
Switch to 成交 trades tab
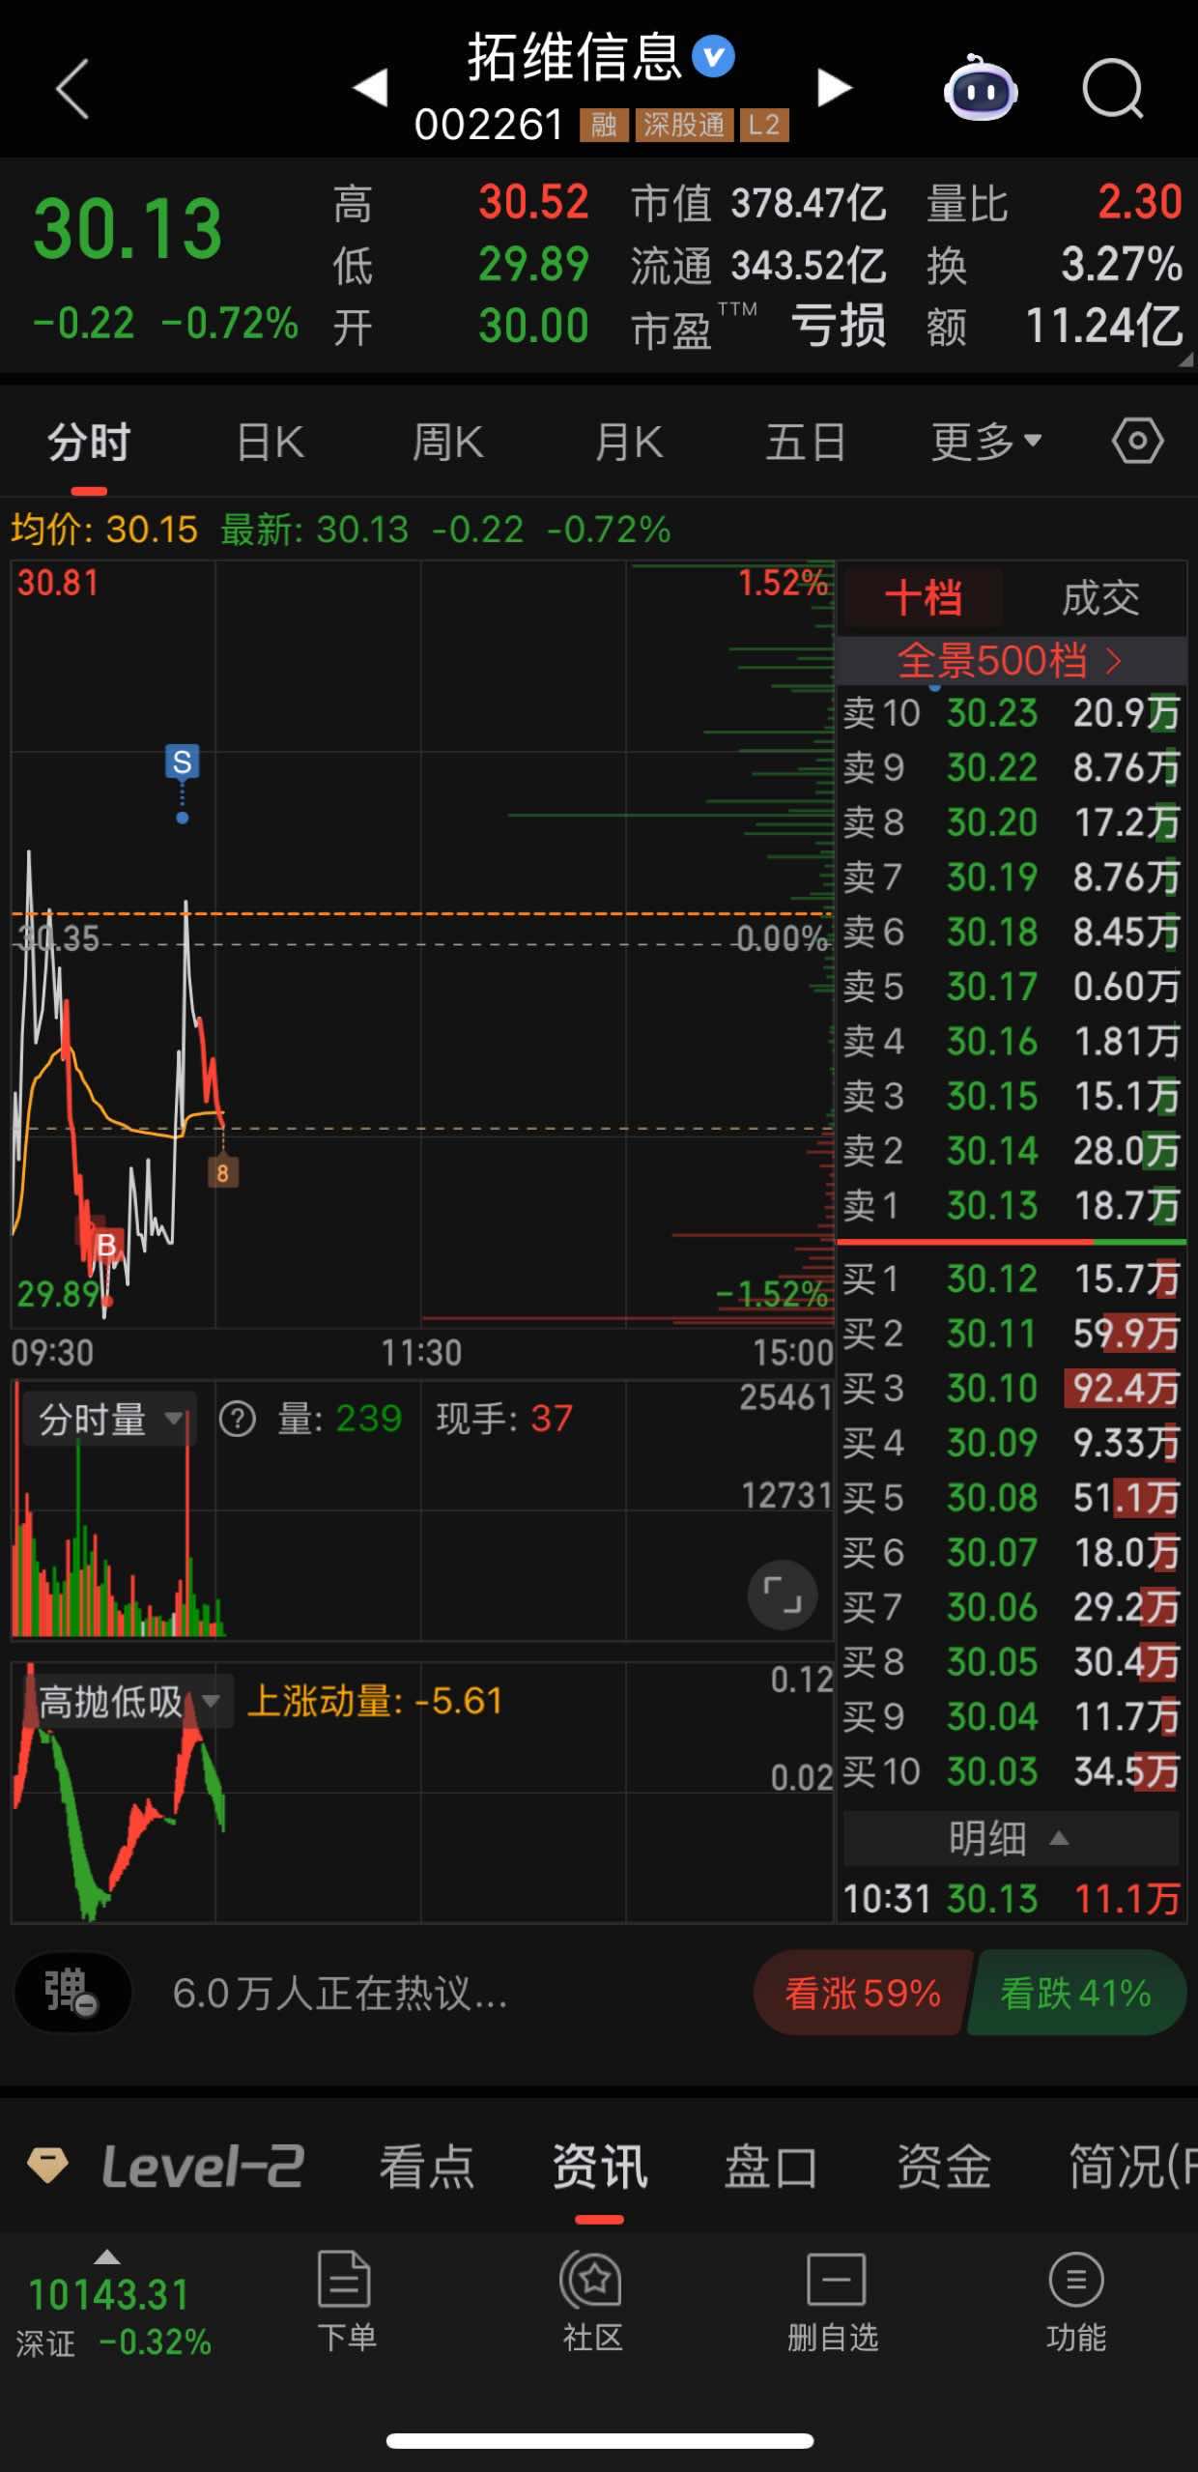coord(1100,598)
